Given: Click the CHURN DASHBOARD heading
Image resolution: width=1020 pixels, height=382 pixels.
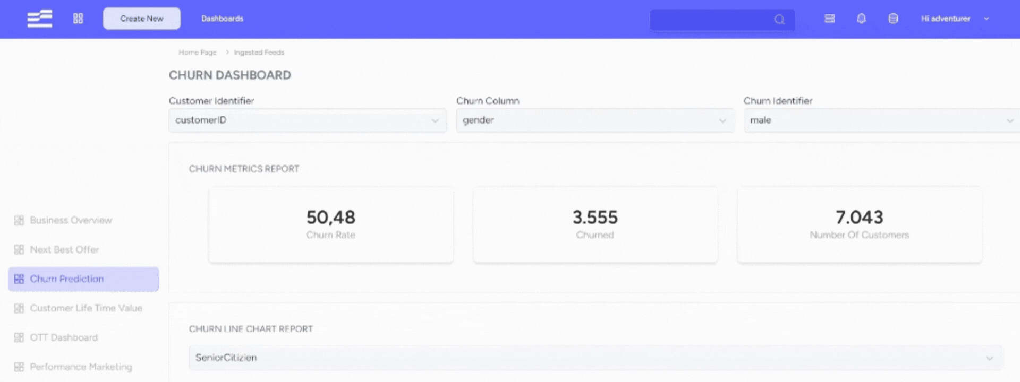Looking at the screenshot, I should (230, 75).
